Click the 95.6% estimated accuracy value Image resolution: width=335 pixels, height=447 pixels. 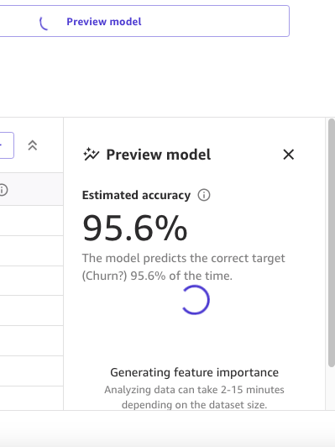click(x=134, y=229)
